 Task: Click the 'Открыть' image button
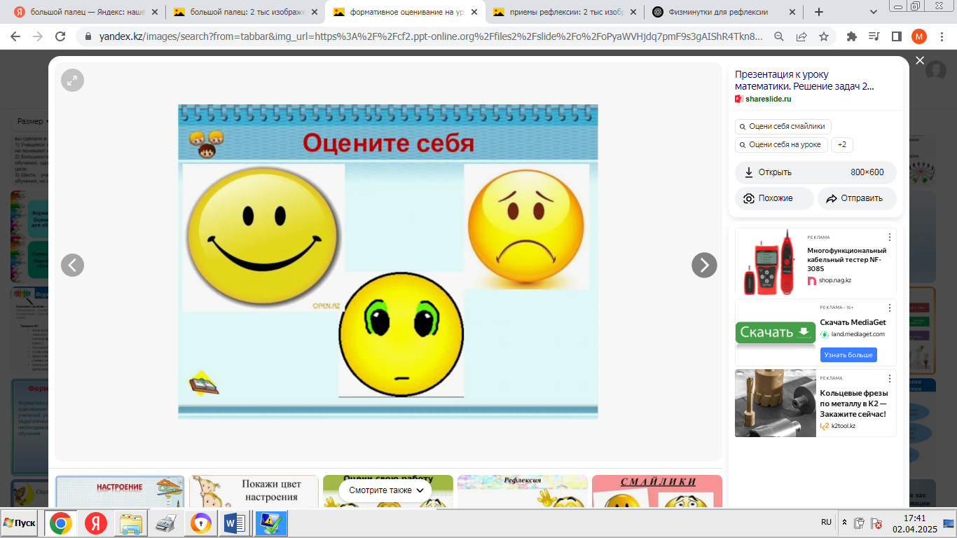click(775, 172)
